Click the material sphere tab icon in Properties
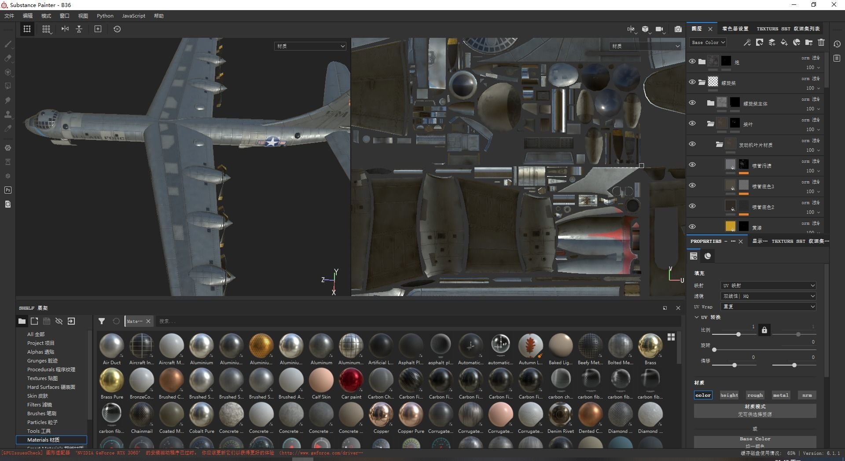 (708, 256)
